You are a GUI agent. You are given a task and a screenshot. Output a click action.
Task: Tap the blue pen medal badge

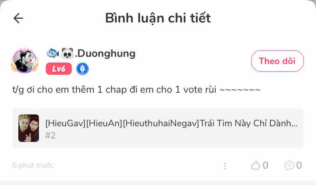[82, 69]
